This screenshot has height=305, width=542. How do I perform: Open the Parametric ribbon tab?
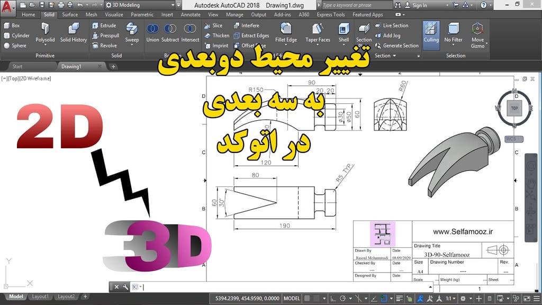click(x=142, y=14)
